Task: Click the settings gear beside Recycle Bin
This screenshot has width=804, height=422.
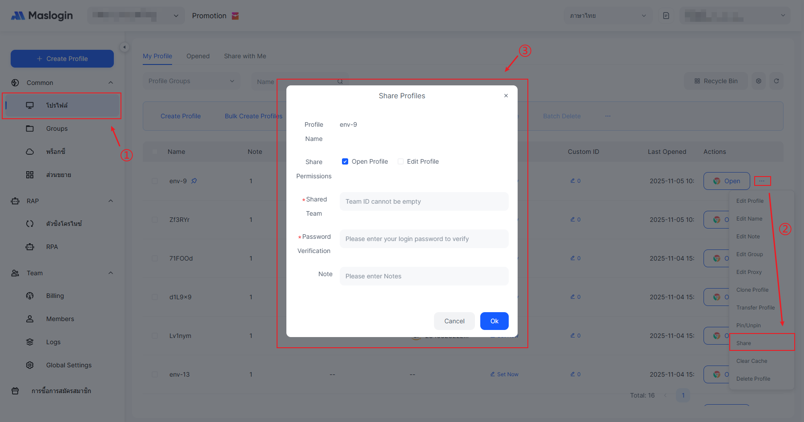Action: point(758,81)
